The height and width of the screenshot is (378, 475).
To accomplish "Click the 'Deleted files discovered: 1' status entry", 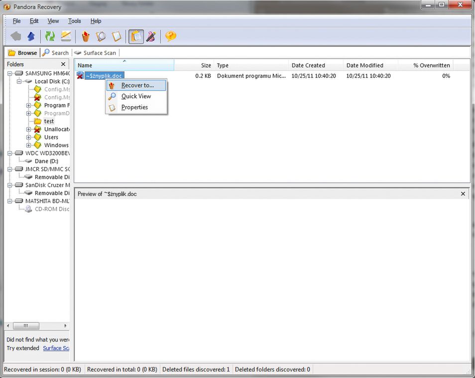I will point(196,369).
